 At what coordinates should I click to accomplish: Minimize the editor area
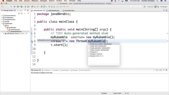[x=164, y=10]
